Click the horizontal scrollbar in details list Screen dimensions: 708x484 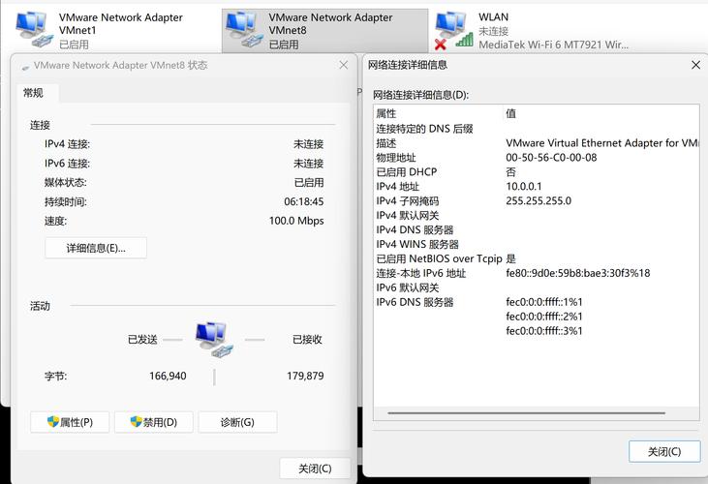526,412
